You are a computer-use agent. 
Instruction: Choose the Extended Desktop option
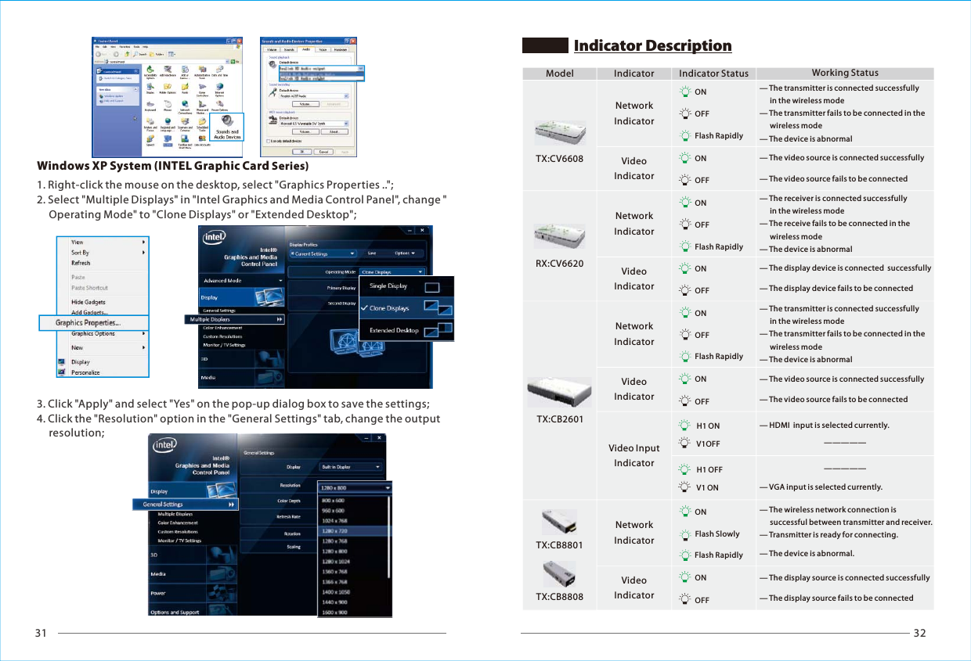pos(395,331)
